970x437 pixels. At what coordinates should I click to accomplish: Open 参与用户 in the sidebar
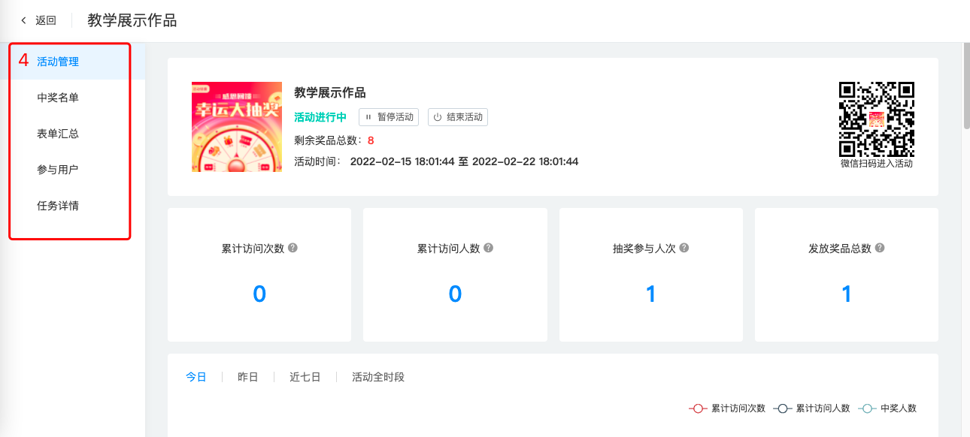58,170
